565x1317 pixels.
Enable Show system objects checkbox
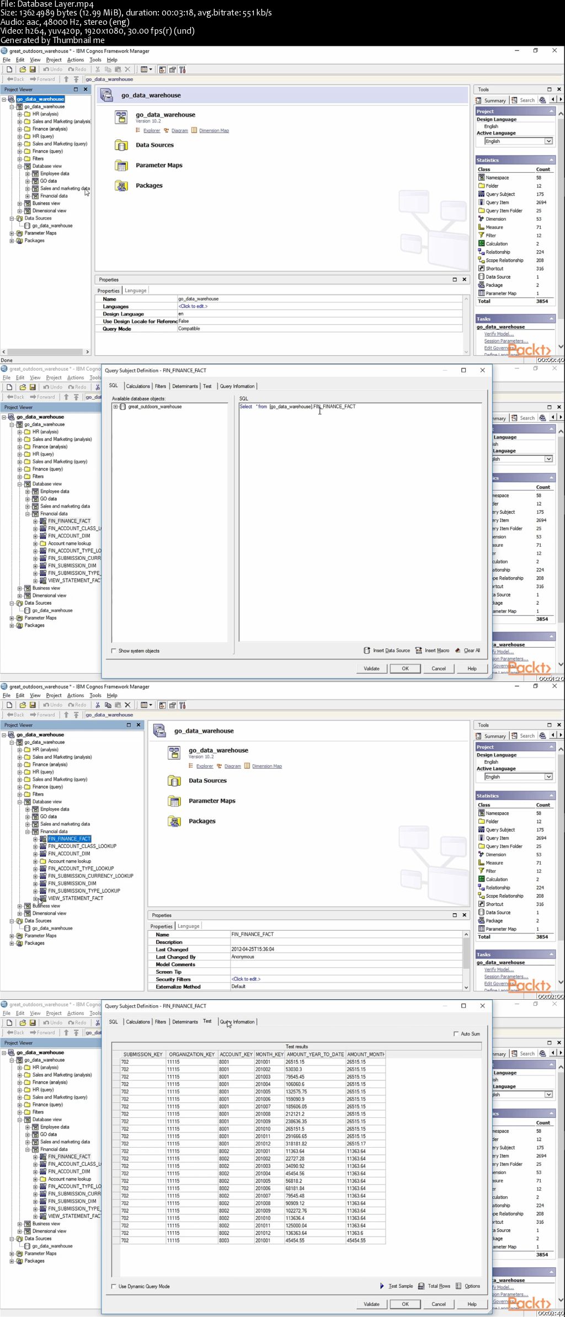coord(114,650)
